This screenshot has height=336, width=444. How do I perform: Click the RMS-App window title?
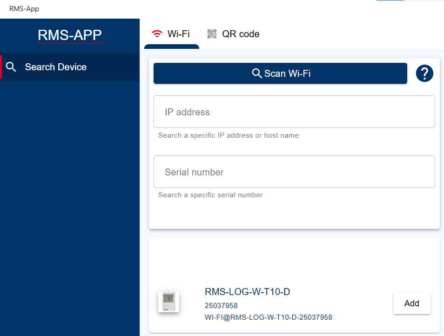point(24,9)
